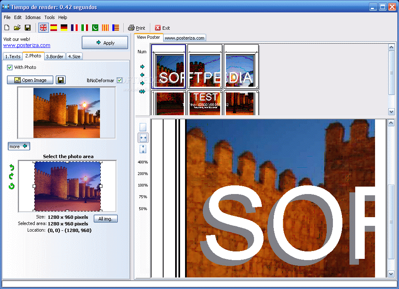Select the www.posteriza.com tab
This screenshot has height=289, width=399.
coord(185,38)
